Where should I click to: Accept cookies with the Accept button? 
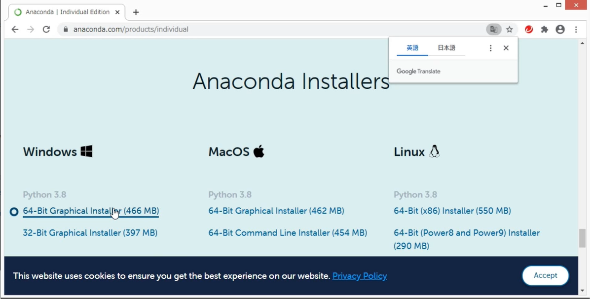coord(545,276)
